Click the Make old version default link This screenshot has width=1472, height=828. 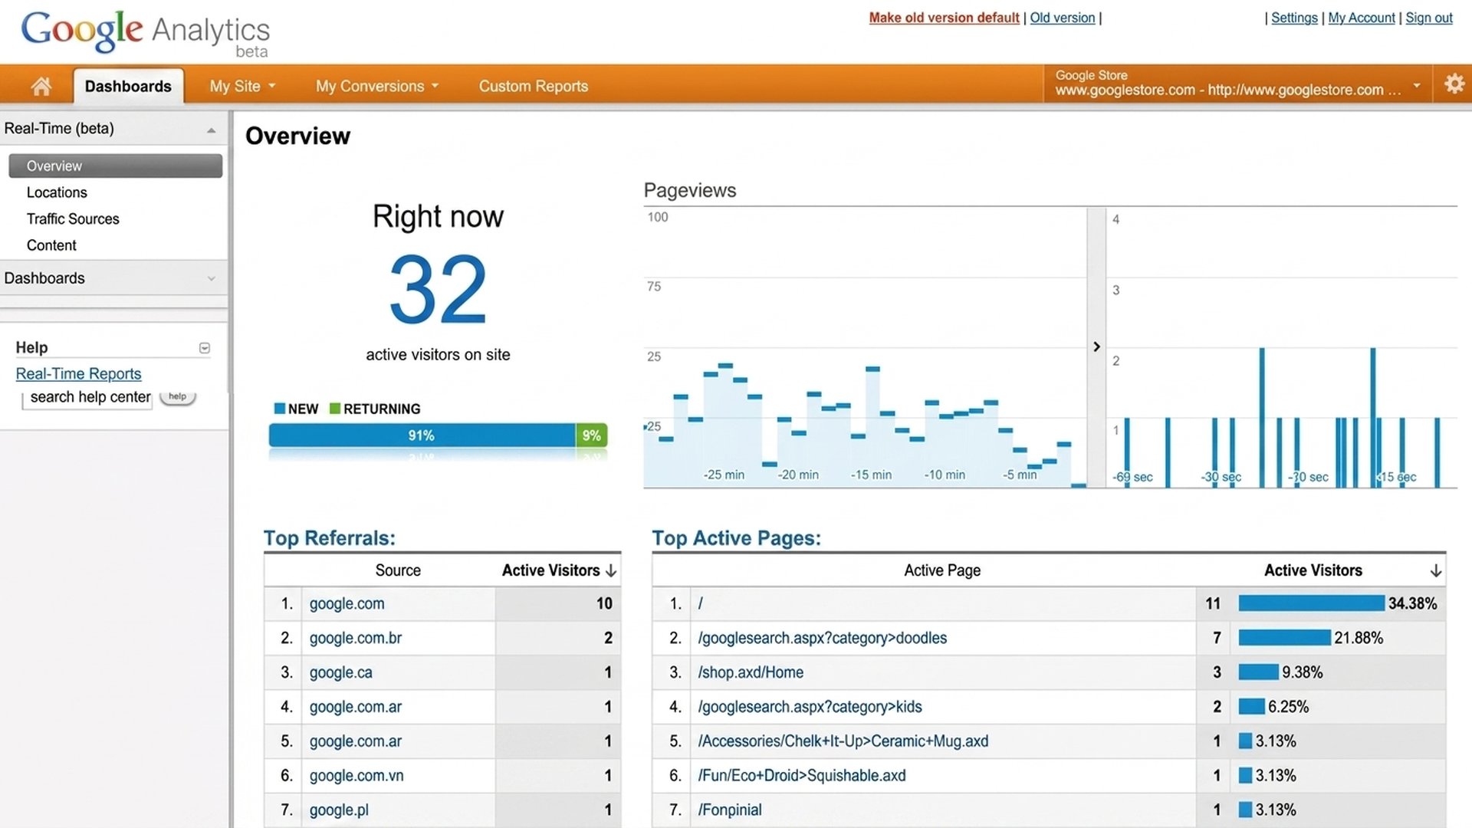pyautogui.click(x=944, y=18)
